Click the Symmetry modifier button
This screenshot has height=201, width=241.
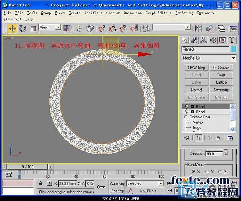(x=221, y=90)
